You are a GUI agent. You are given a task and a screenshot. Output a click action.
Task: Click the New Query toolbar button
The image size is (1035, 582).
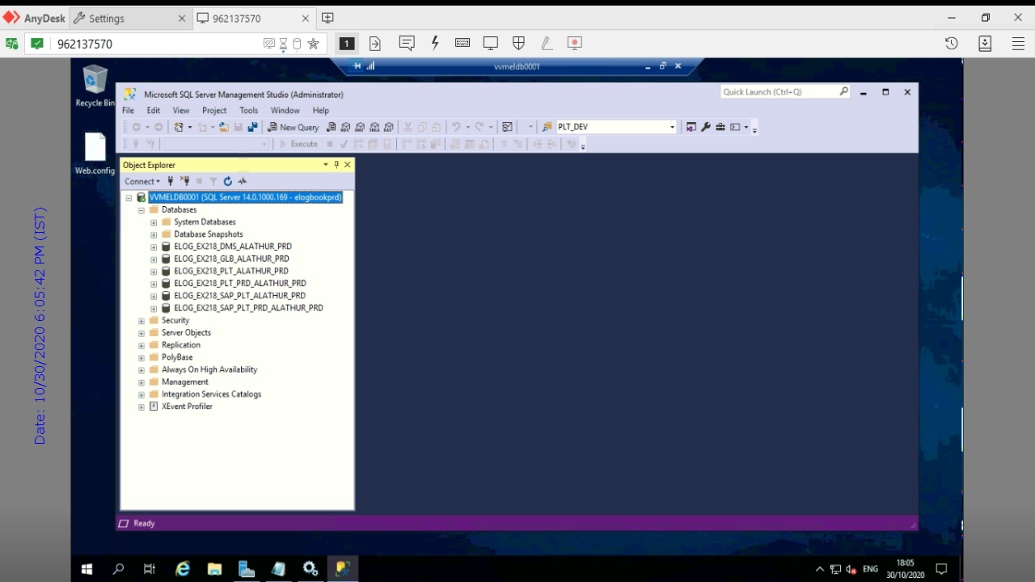pos(293,127)
